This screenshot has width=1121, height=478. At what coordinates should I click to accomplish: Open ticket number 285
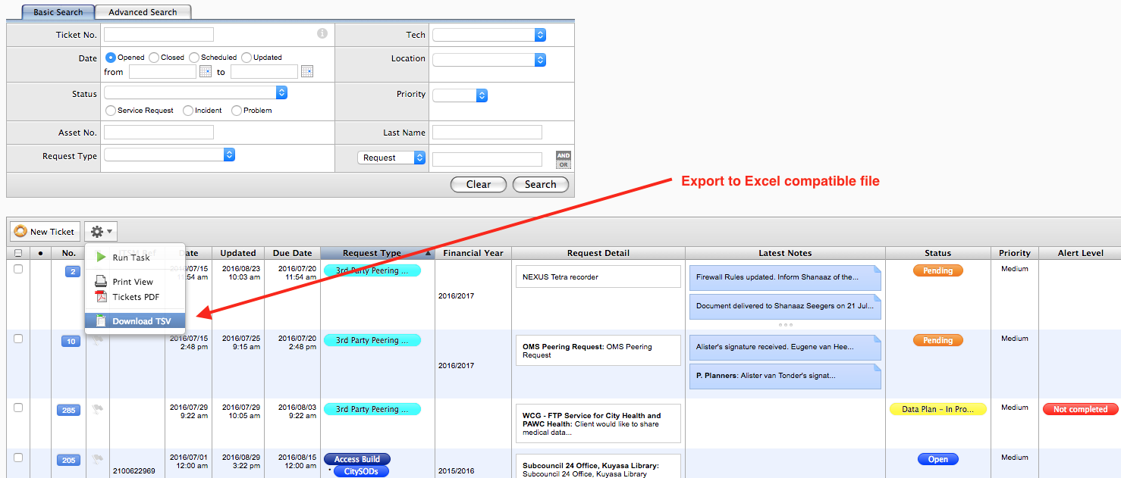click(x=68, y=410)
